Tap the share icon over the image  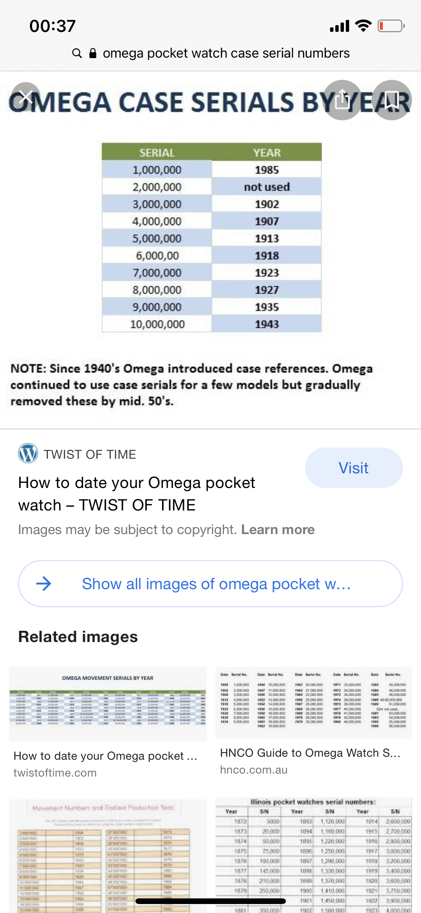pyautogui.click(x=342, y=100)
